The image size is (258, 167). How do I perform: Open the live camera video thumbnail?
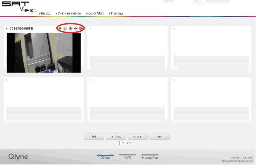pyautogui.click(x=44, y=53)
